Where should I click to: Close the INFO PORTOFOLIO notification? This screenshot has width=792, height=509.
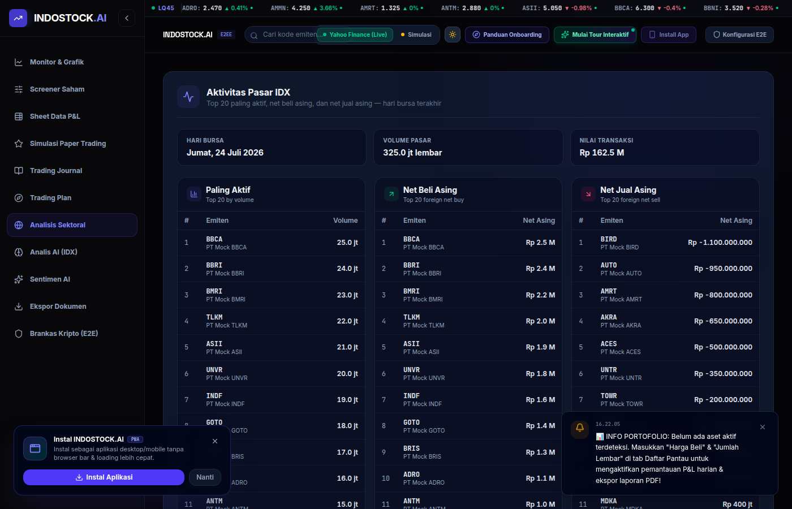[x=763, y=427]
